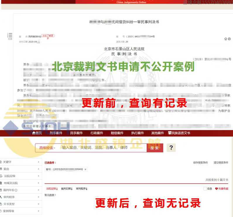Open the 民事案件 menu item
233x217 pixels.
[x=76, y=133]
